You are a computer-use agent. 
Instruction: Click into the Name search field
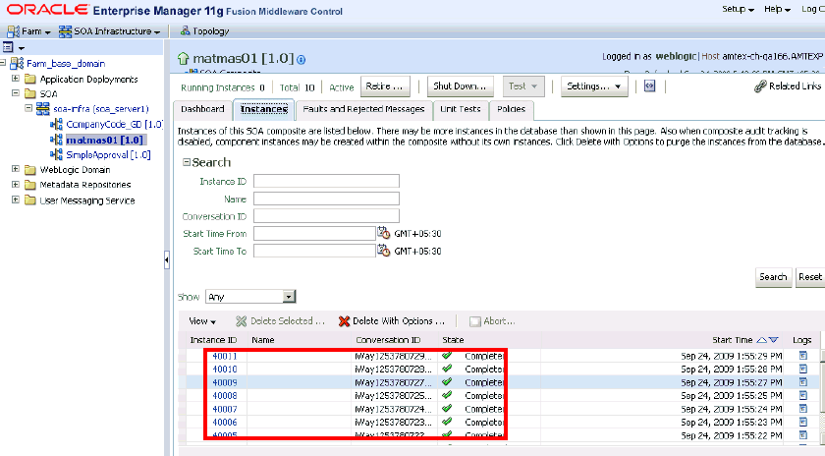coord(326,199)
